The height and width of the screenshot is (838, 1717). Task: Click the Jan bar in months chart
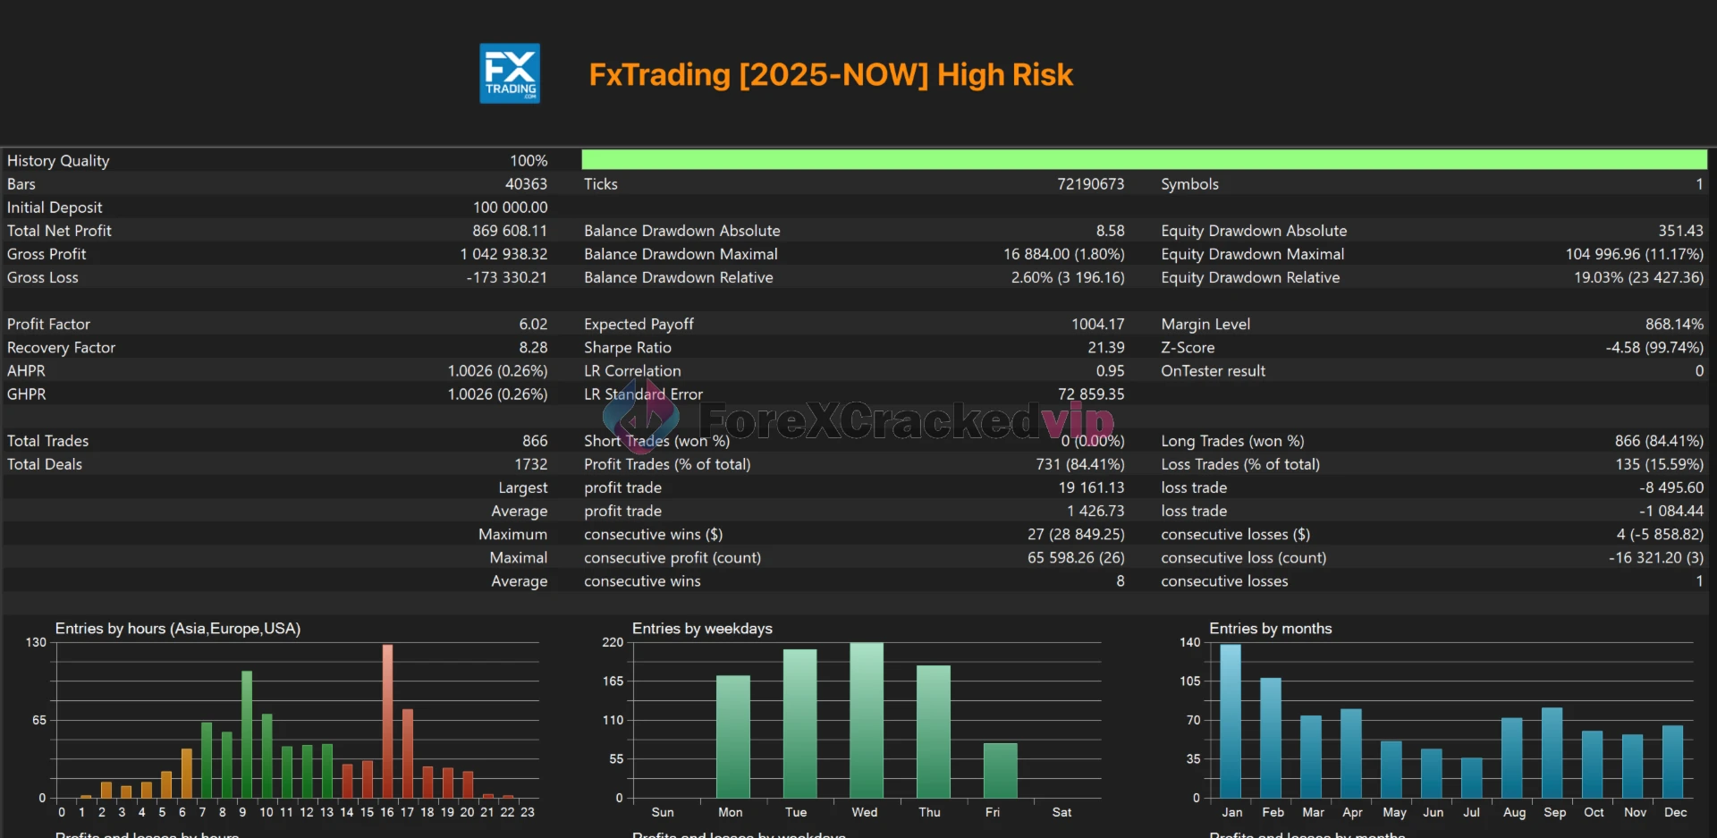[1231, 721]
